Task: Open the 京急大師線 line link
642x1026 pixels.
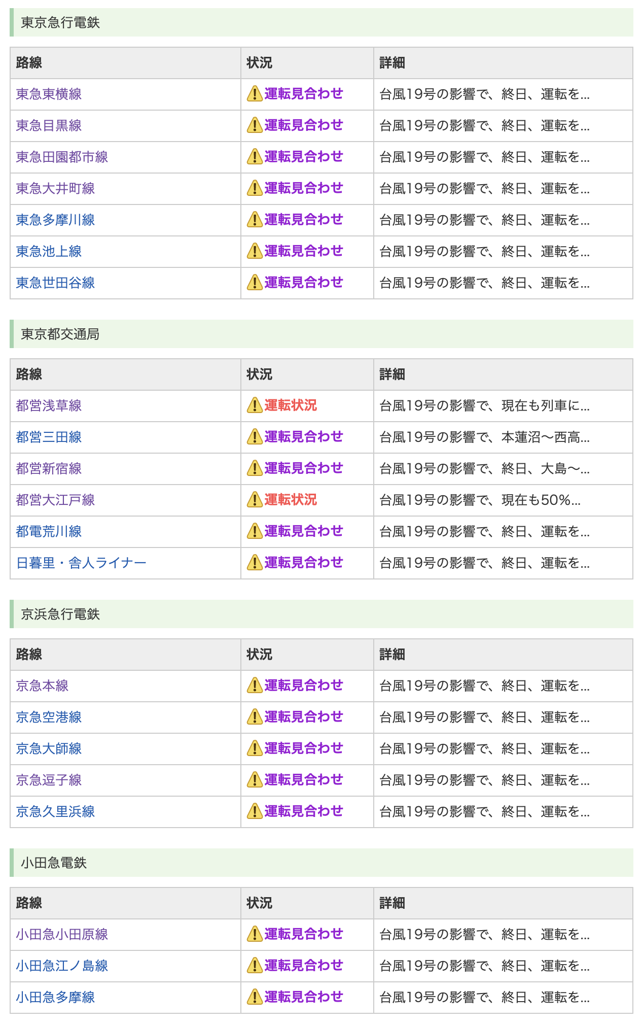Action: click(49, 749)
